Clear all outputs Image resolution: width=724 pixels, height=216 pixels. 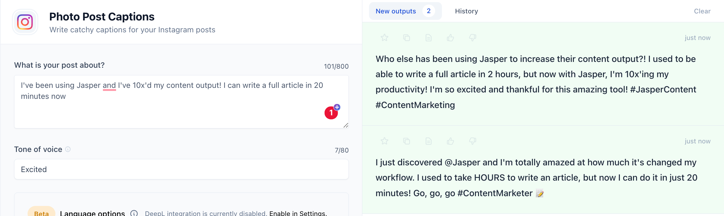point(702,11)
